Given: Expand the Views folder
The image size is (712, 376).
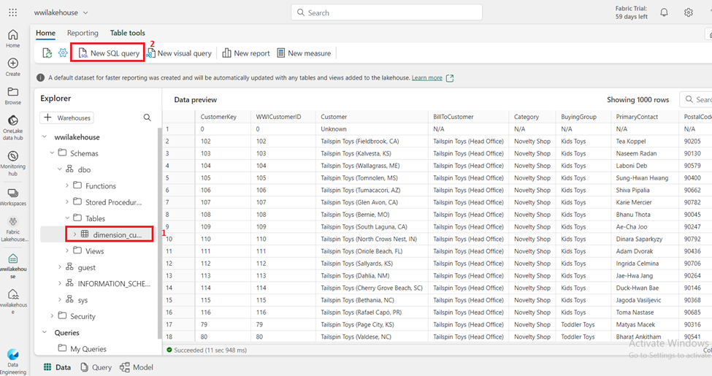Looking at the screenshot, I should (67, 250).
